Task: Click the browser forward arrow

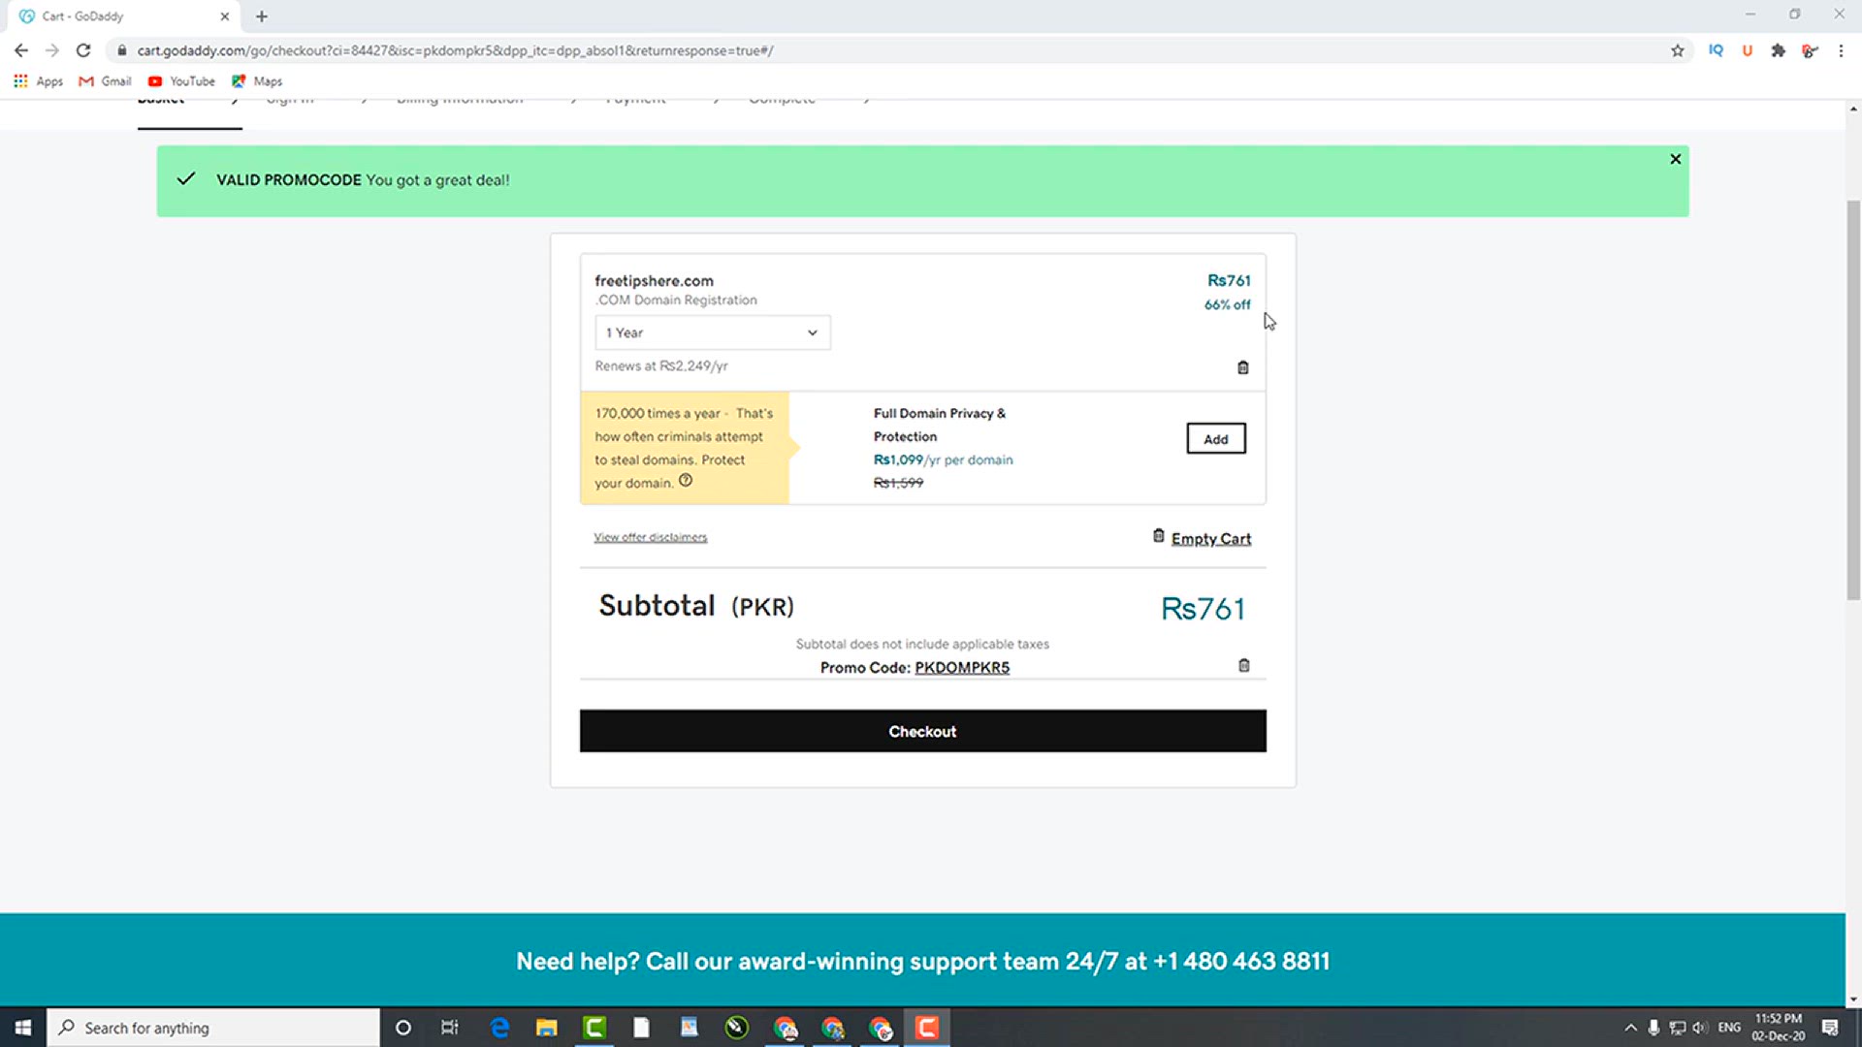Action: coord(52,50)
